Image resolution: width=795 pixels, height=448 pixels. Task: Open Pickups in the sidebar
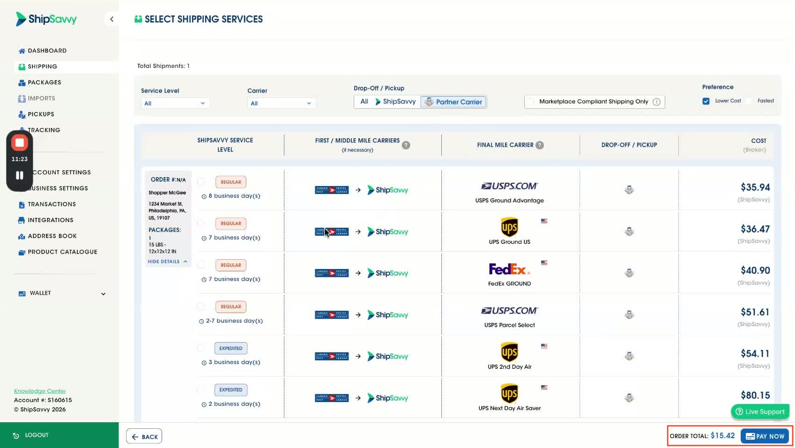pyautogui.click(x=41, y=114)
